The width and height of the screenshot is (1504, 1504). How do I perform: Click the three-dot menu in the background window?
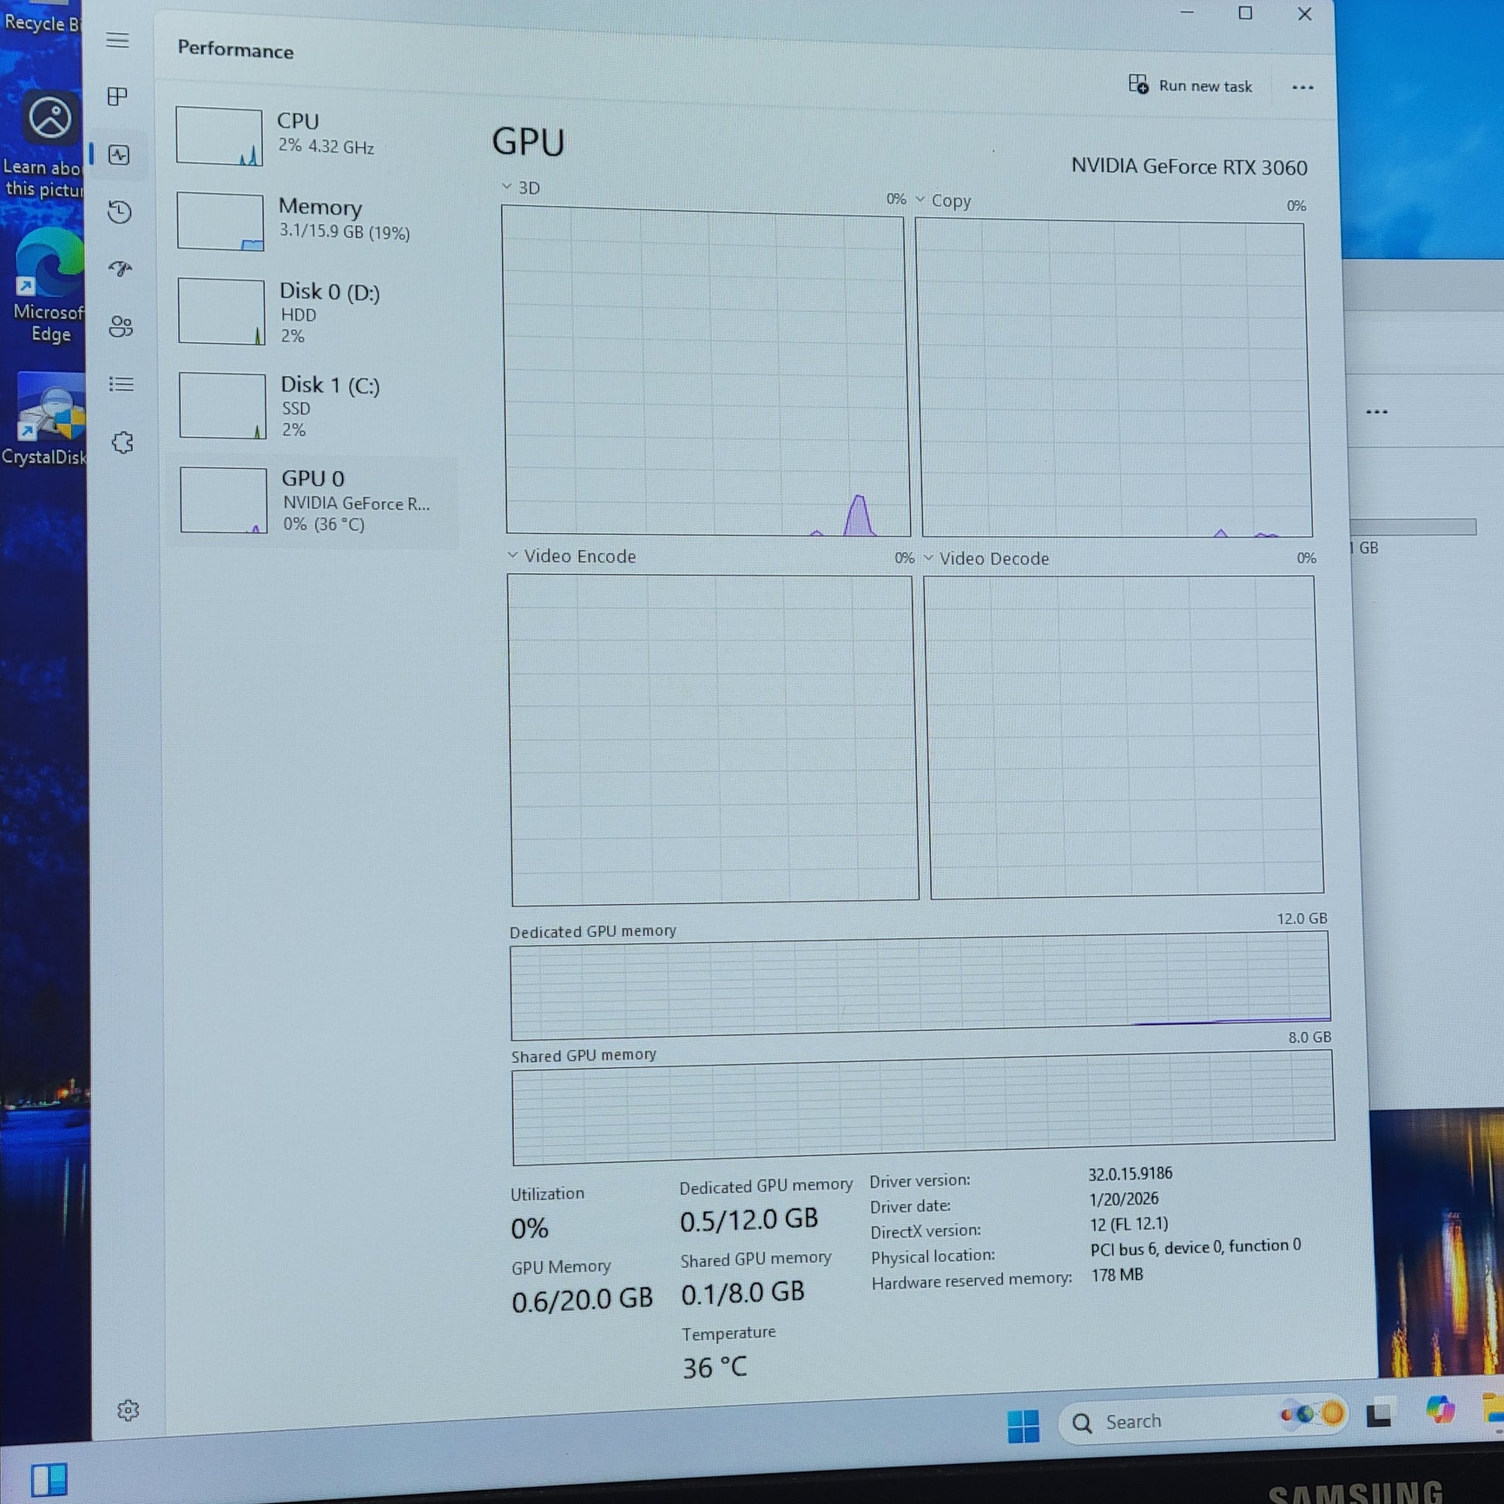click(x=1376, y=411)
